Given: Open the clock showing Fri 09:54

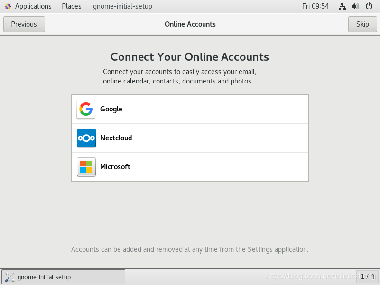Looking at the screenshot, I should [x=315, y=6].
